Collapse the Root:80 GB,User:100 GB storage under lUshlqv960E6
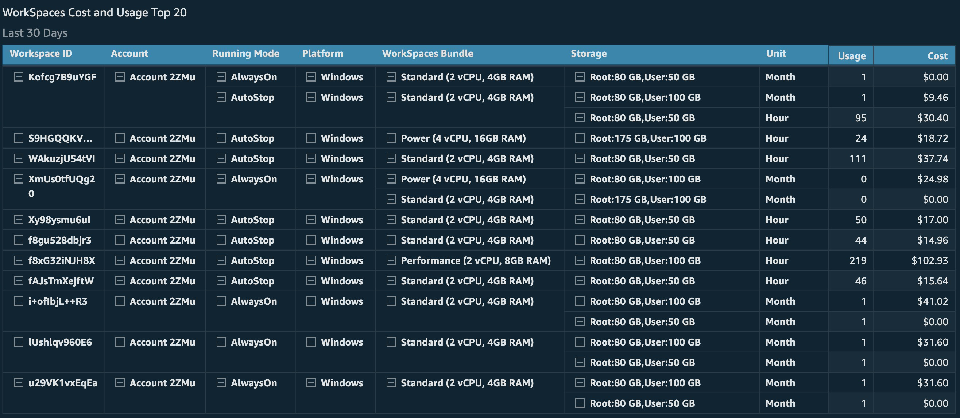 point(580,342)
